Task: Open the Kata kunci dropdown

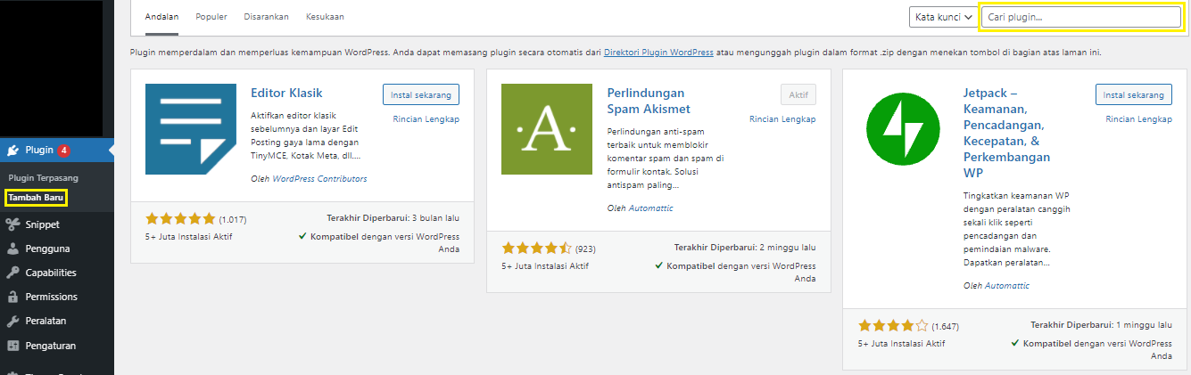Action: point(942,17)
